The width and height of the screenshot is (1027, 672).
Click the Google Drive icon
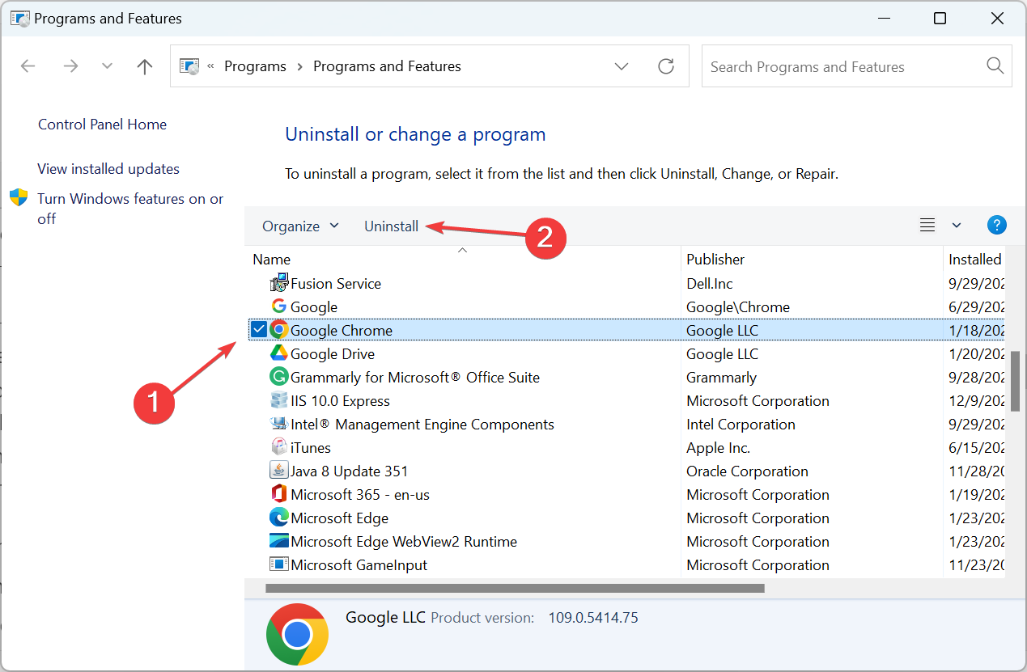tap(278, 353)
